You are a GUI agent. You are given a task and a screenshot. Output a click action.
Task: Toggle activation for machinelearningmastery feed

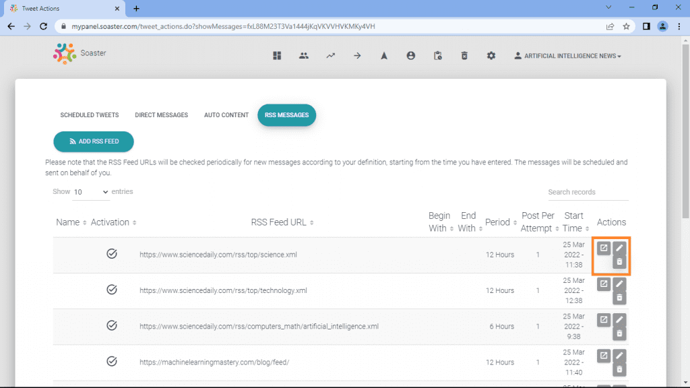coord(112,361)
